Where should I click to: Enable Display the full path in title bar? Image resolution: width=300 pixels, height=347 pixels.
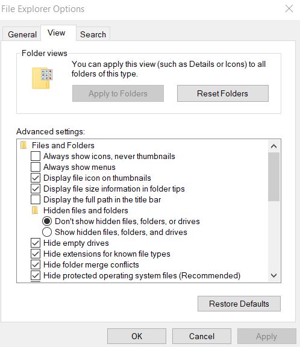[x=36, y=199]
